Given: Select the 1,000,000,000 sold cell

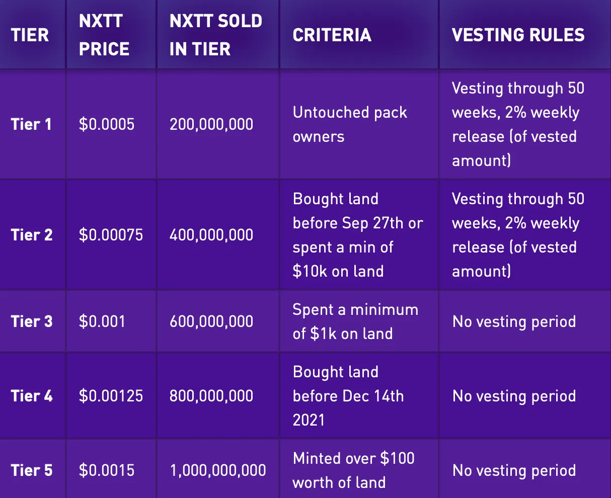Looking at the screenshot, I should (218, 470).
